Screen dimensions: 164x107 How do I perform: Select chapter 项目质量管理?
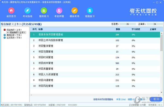coord(95,69)
